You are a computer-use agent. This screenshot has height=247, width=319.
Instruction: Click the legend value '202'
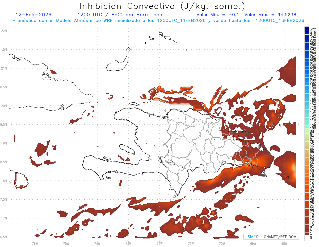click(x=313, y=83)
